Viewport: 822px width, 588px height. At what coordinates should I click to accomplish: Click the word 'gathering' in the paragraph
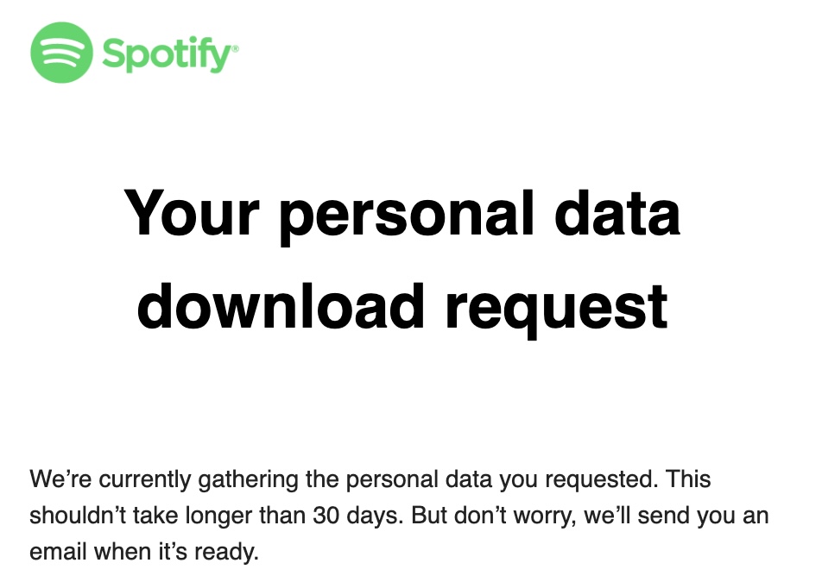pos(248,480)
